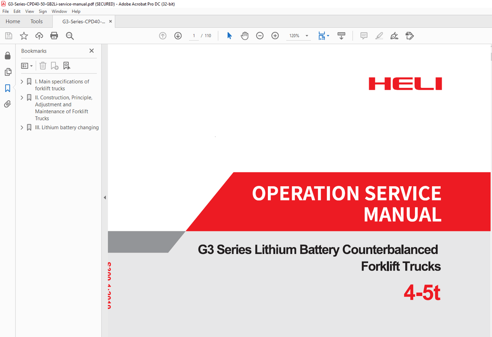Select the Highlight text tool
The image size is (492, 337).
pos(379,36)
